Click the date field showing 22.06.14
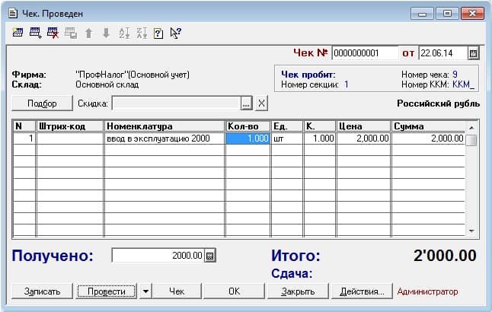The width and height of the screenshot is (492, 312). click(x=443, y=53)
